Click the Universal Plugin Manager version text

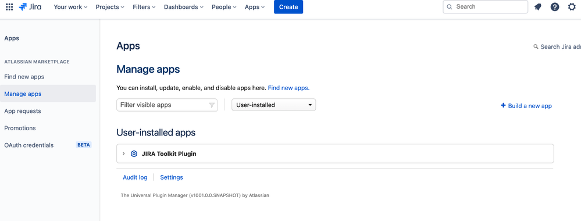(x=195, y=195)
